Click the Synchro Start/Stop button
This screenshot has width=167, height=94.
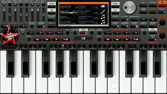click(x=75, y=33)
